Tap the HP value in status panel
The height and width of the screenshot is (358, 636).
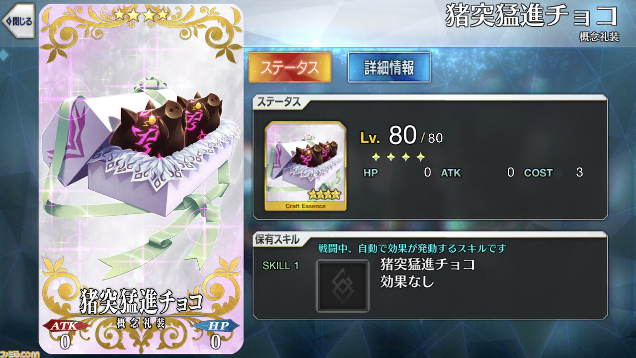[427, 173]
